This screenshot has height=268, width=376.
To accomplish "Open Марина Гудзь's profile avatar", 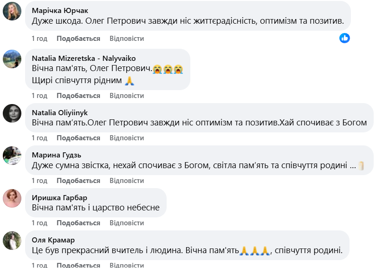I will point(12,156).
